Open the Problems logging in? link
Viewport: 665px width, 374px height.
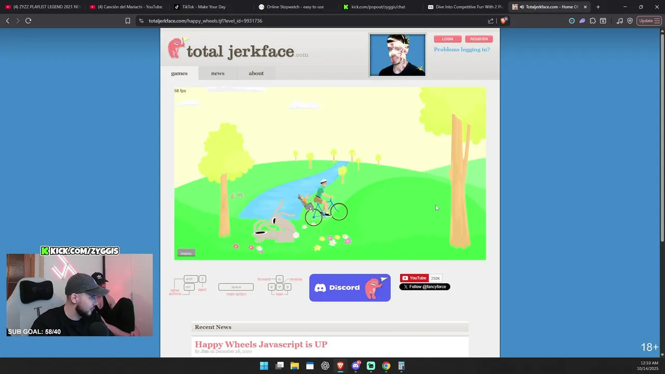462,49
